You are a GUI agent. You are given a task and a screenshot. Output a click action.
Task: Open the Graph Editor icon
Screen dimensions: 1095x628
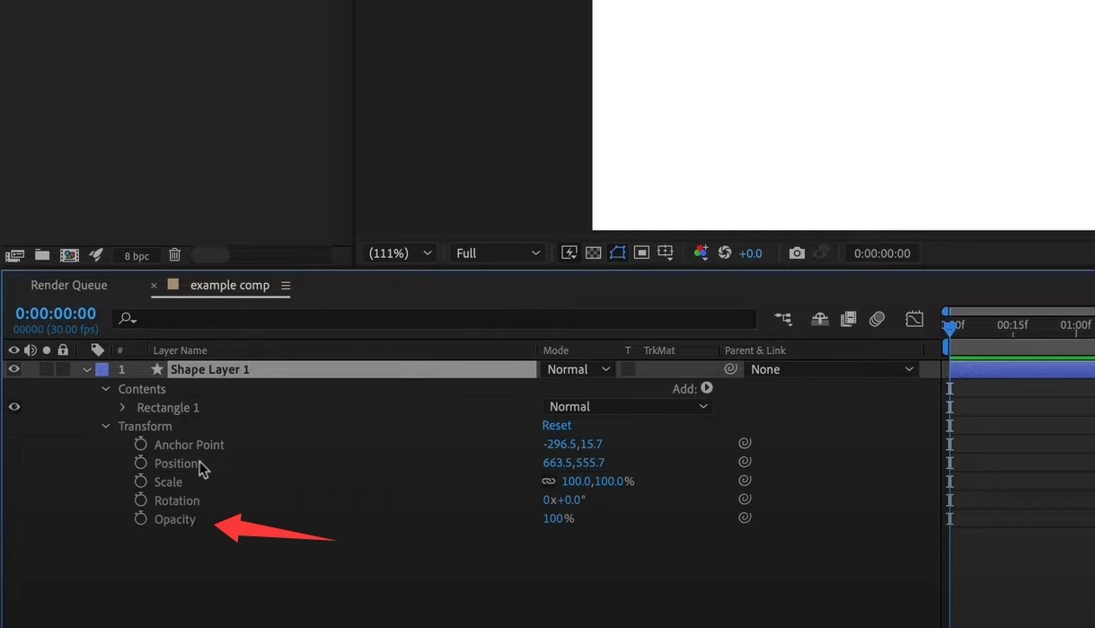click(x=914, y=319)
